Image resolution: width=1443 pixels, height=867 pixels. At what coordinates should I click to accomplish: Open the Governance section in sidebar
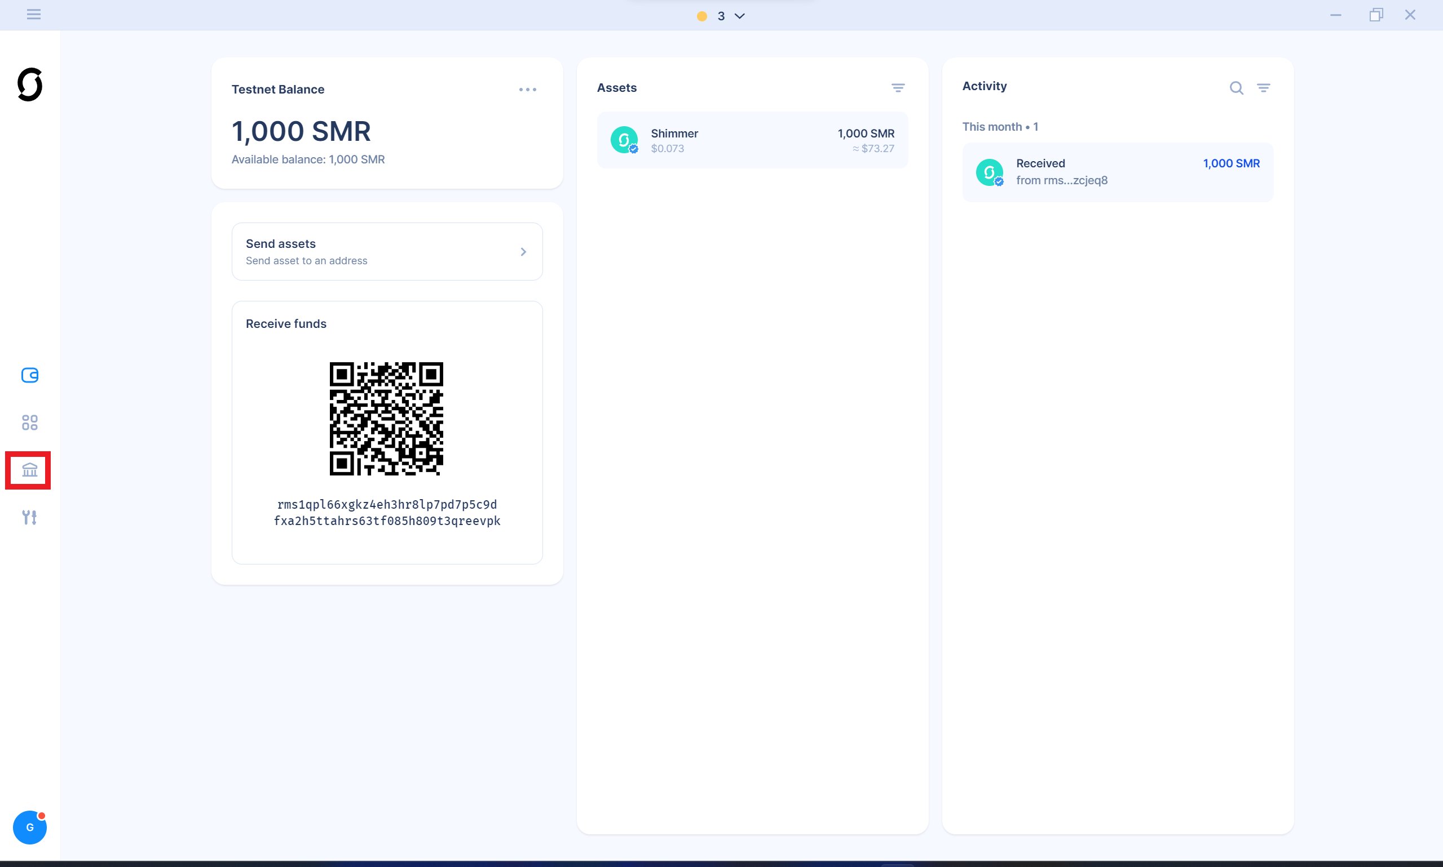click(29, 470)
